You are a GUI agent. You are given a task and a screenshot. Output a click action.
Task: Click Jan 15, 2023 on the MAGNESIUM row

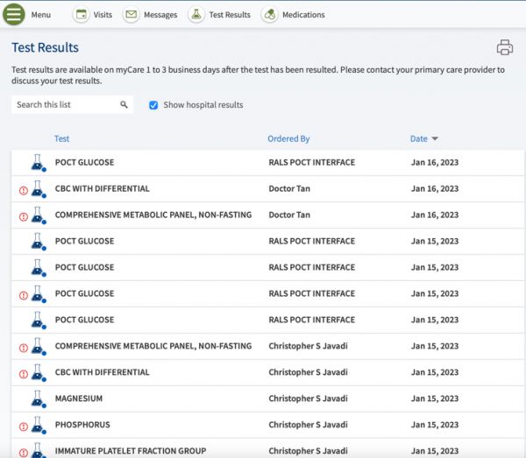[x=435, y=398]
